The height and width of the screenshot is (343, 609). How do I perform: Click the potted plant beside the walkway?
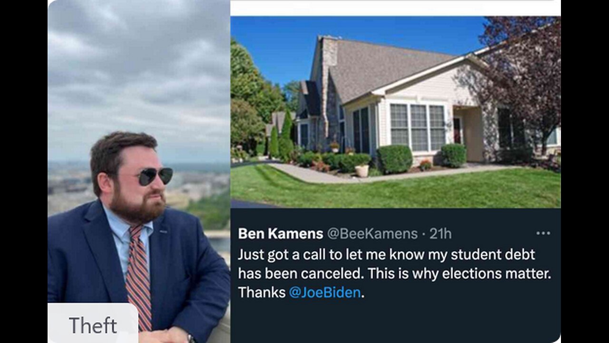point(362,170)
